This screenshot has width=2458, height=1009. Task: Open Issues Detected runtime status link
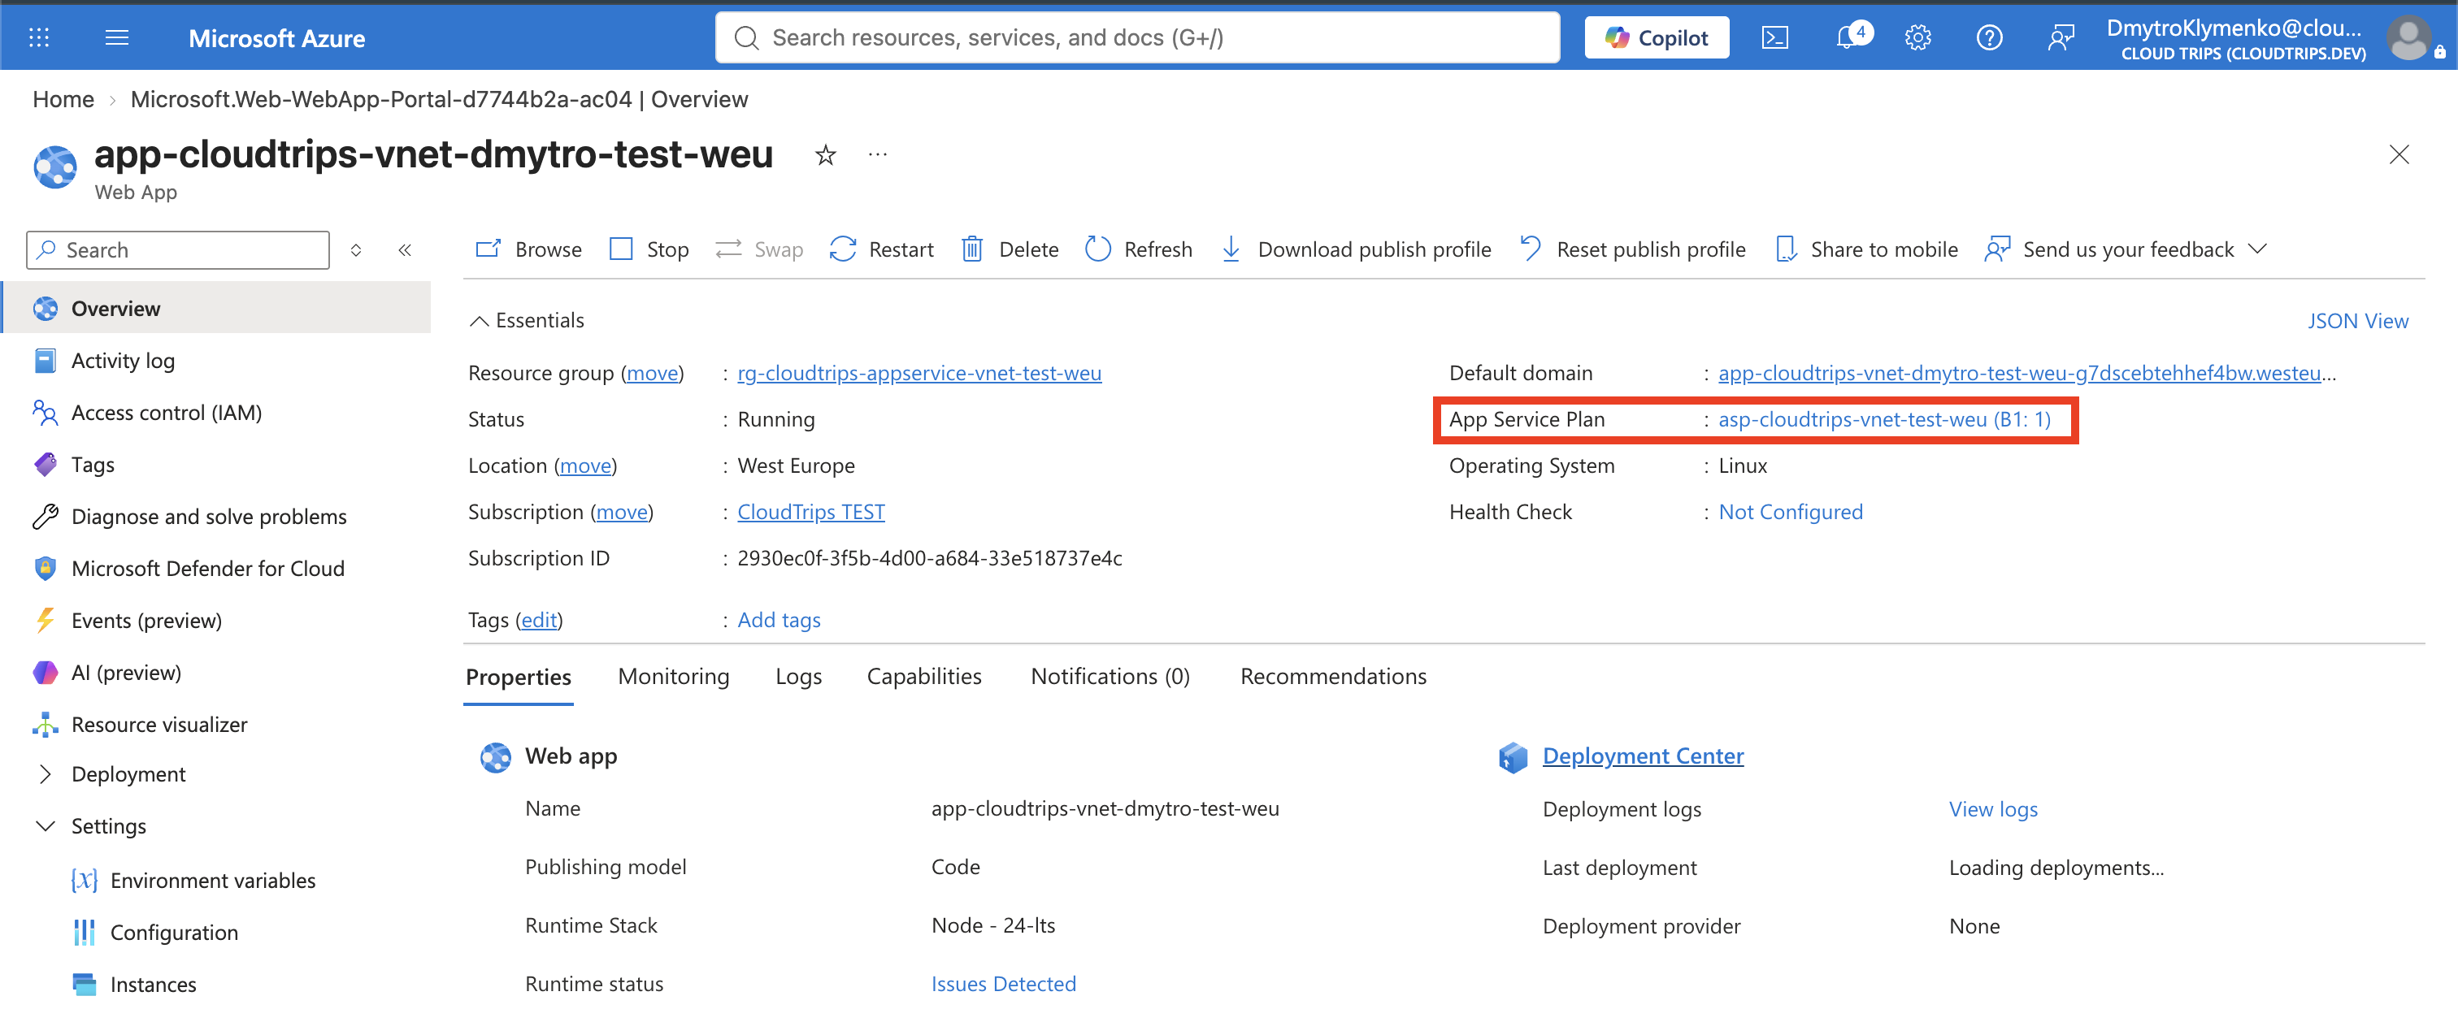(1003, 983)
